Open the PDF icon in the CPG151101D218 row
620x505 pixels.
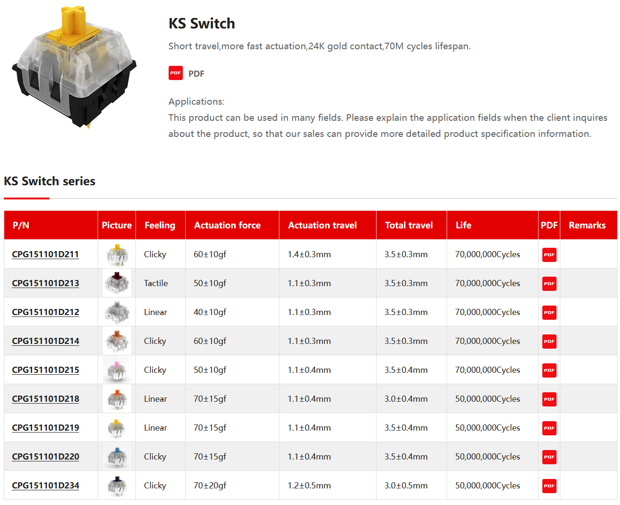click(x=549, y=399)
